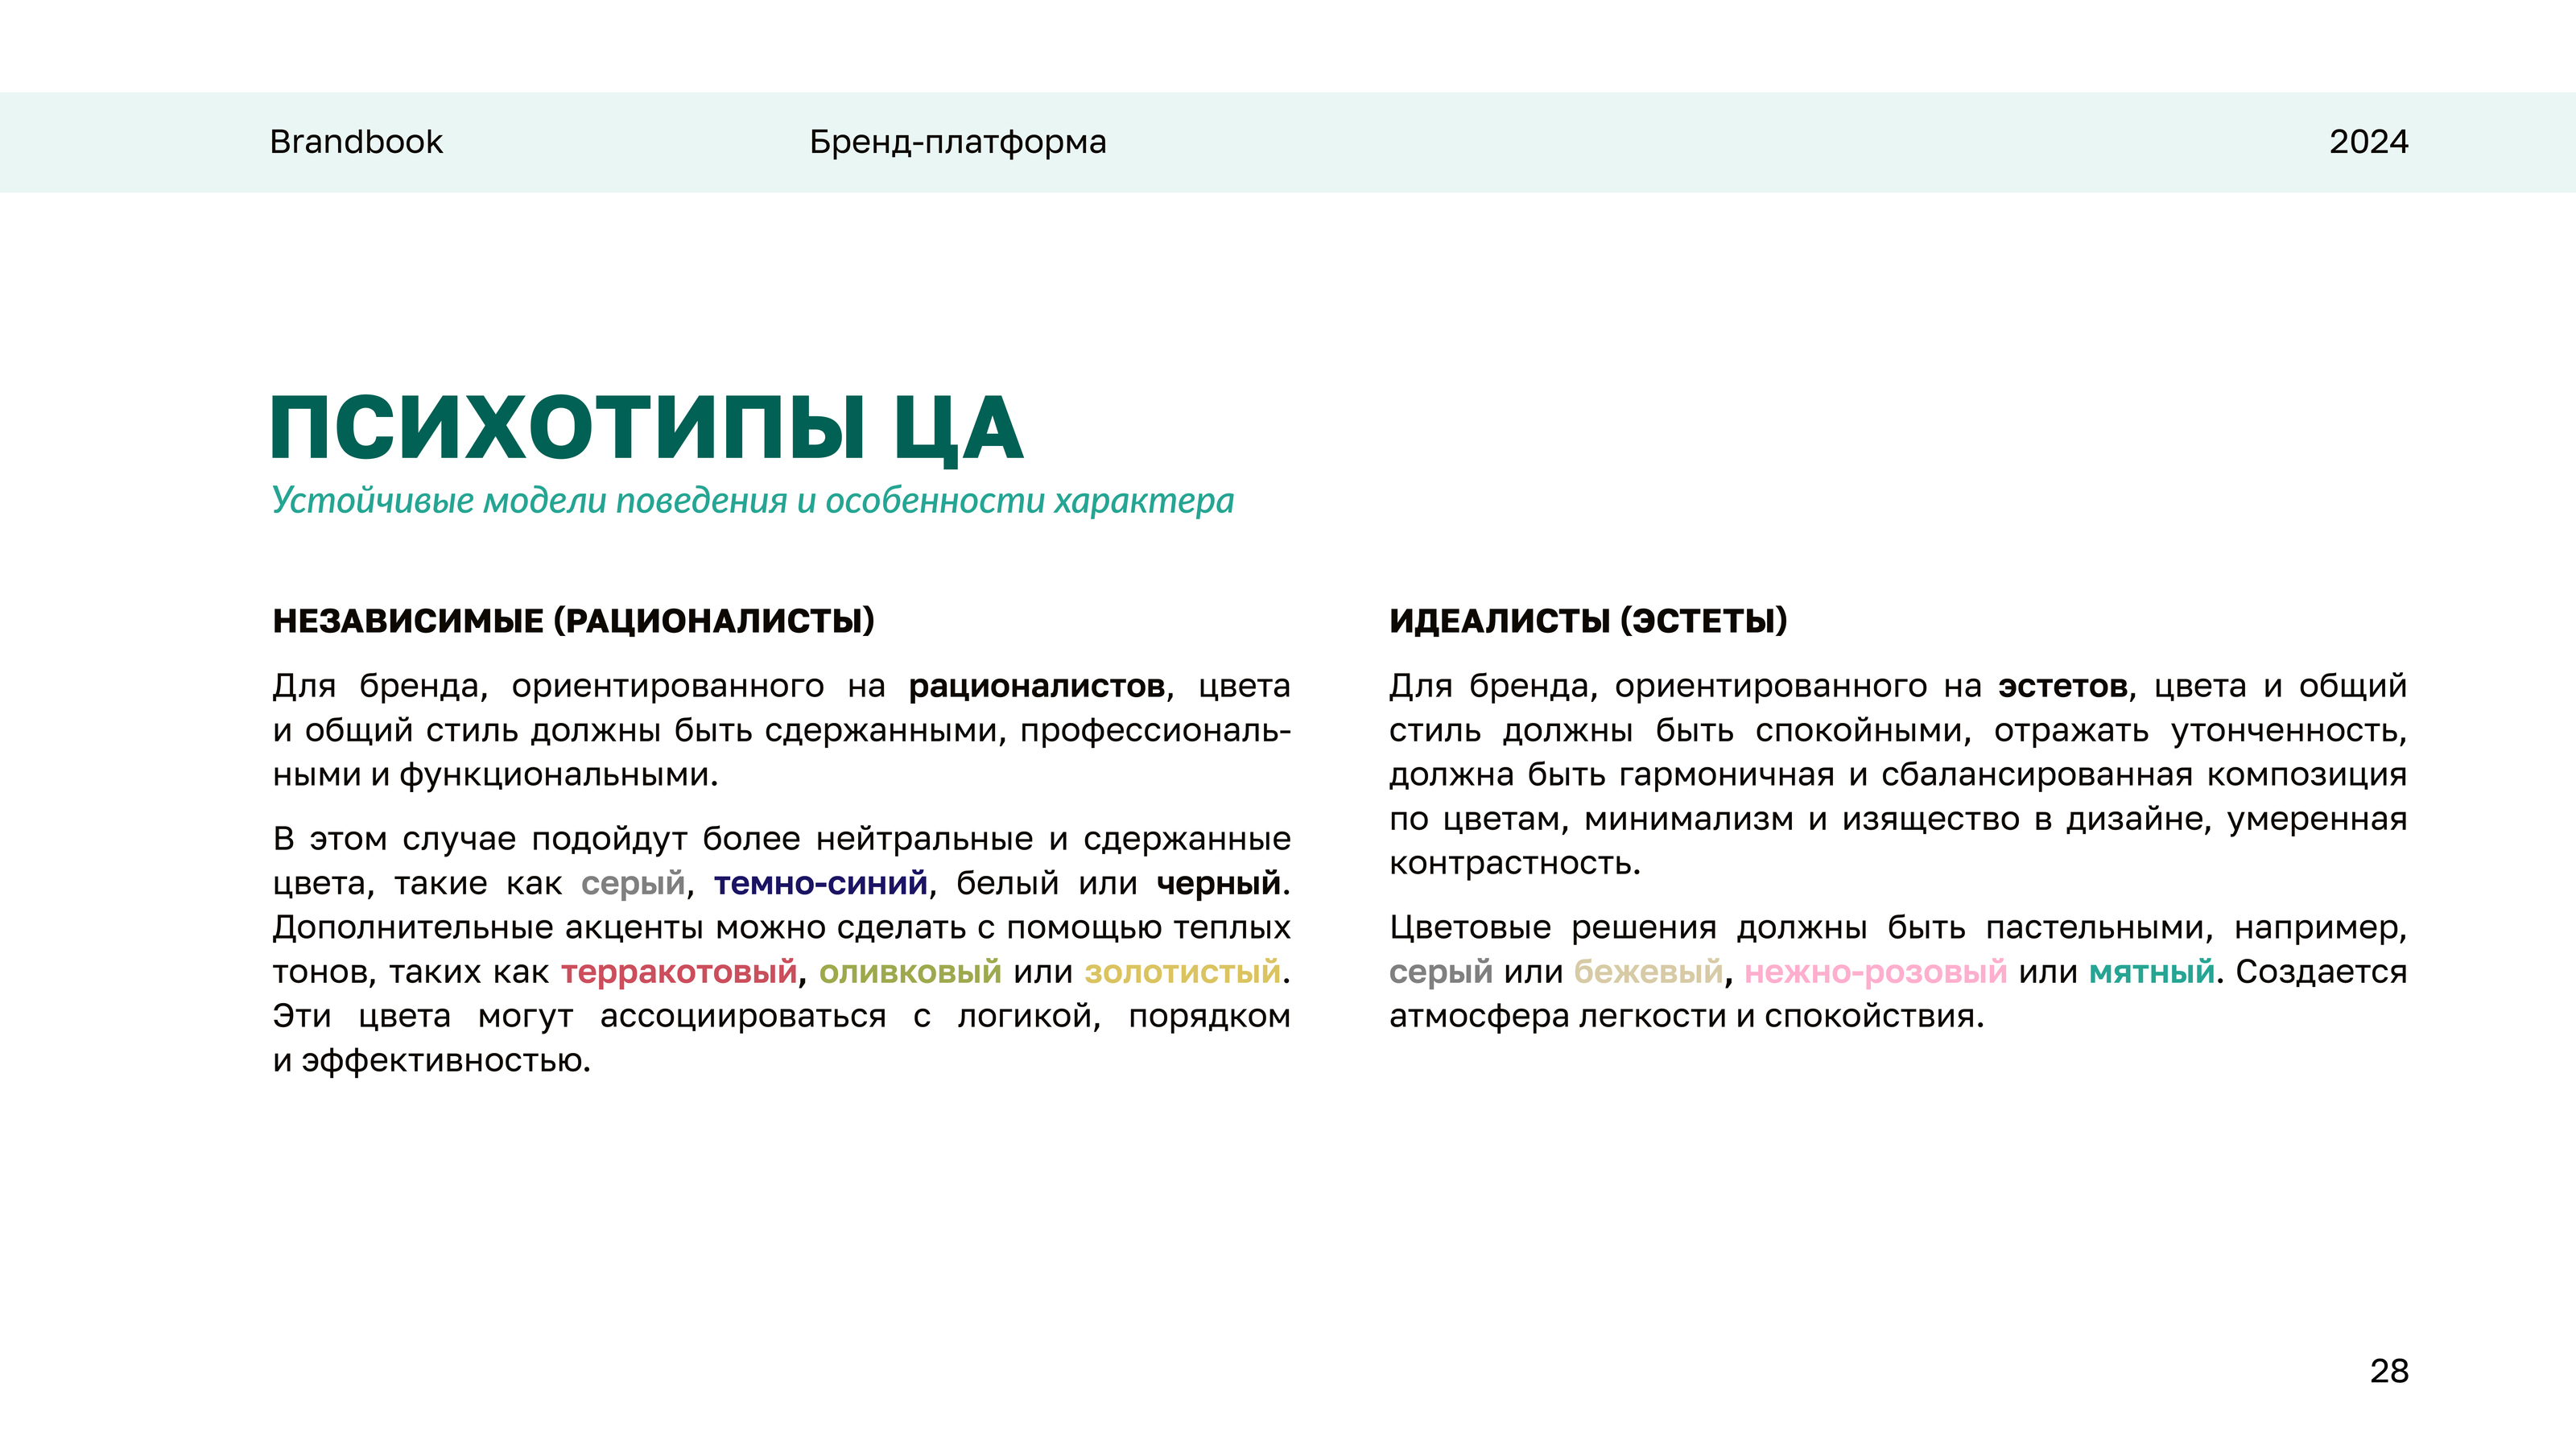Viewport: 2576px width, 1449px height.
Task: Click the pink нежно-розовый word
Action: tap(1875, 972)
